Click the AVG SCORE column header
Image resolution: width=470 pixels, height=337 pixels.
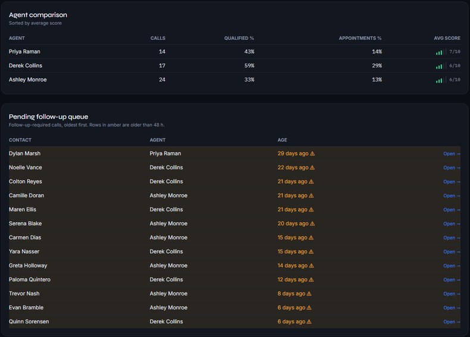(447, 38)
